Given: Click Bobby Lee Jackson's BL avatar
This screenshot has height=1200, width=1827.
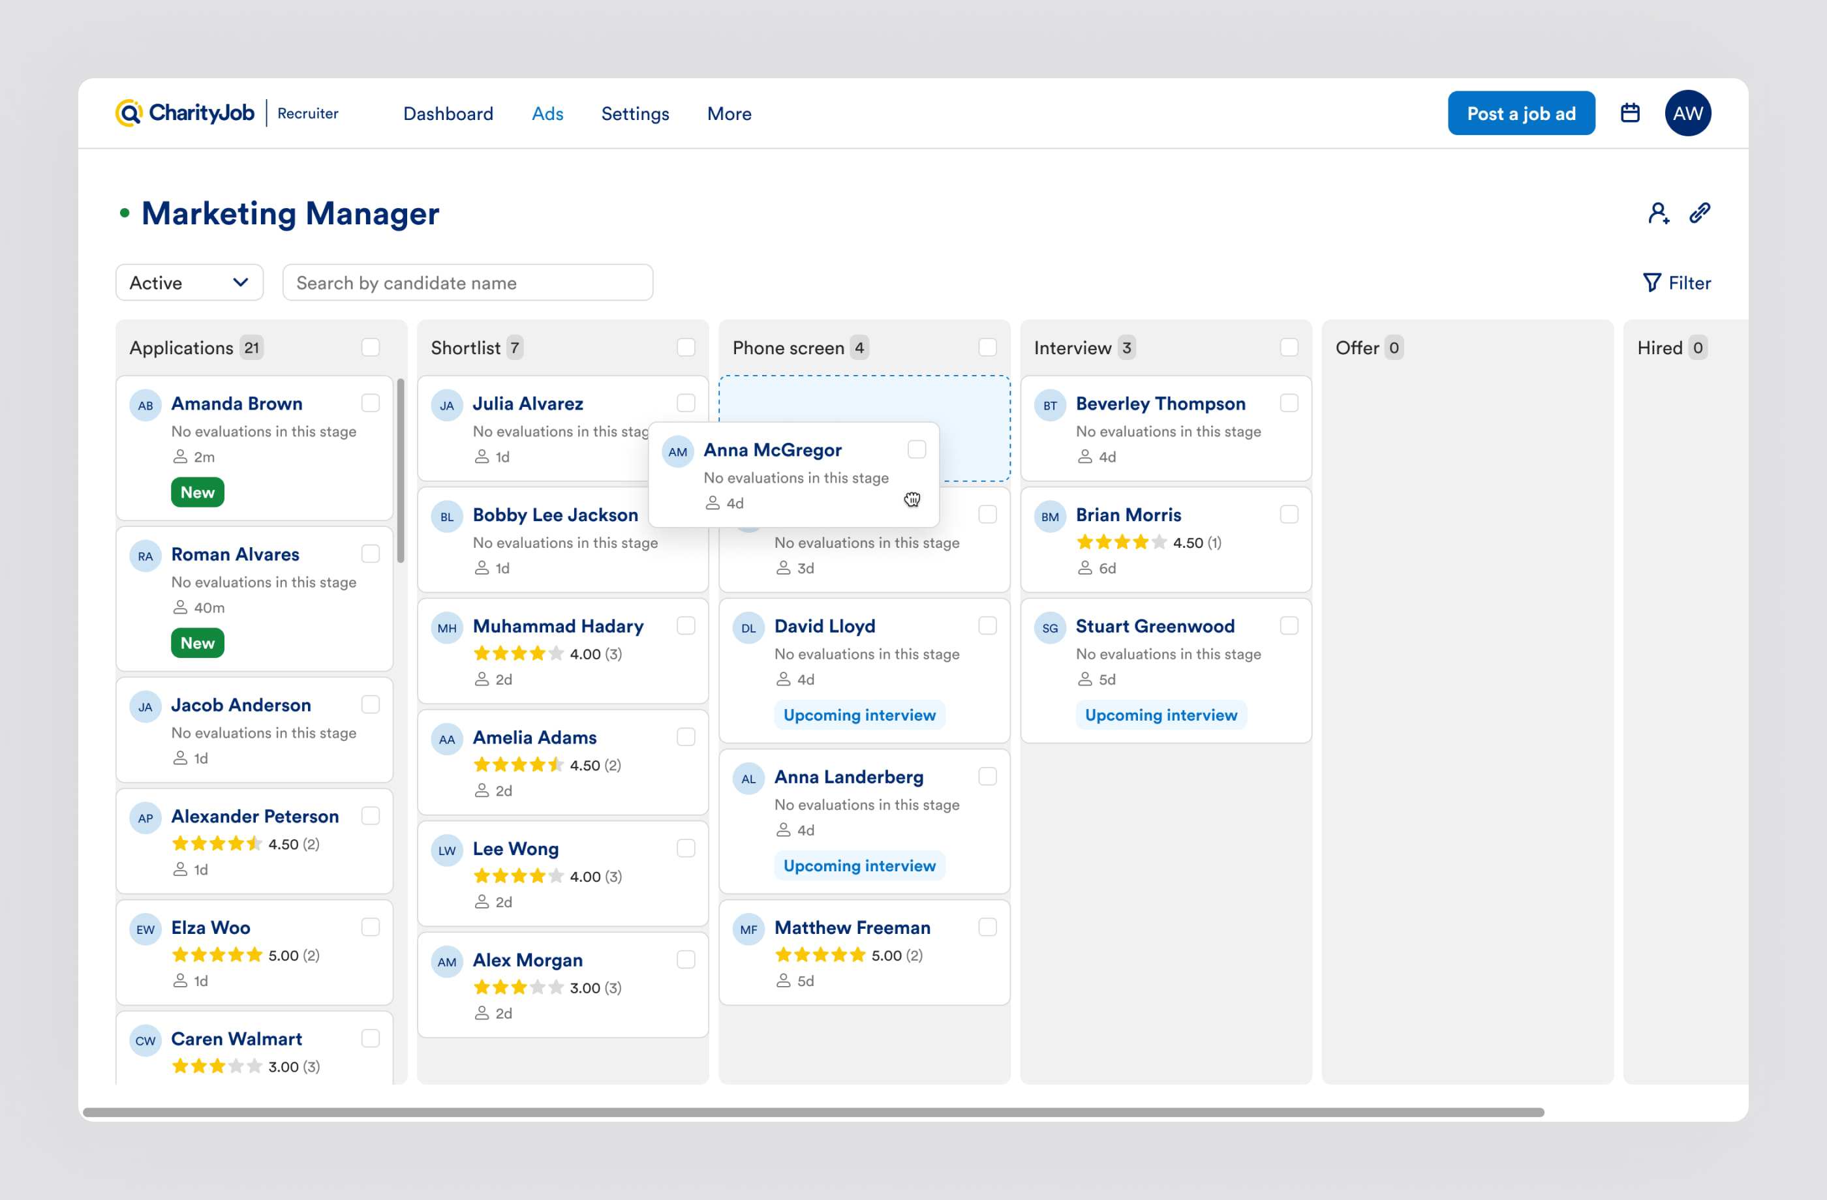Looking at the screenshot, I should click(x=447, y=517).
